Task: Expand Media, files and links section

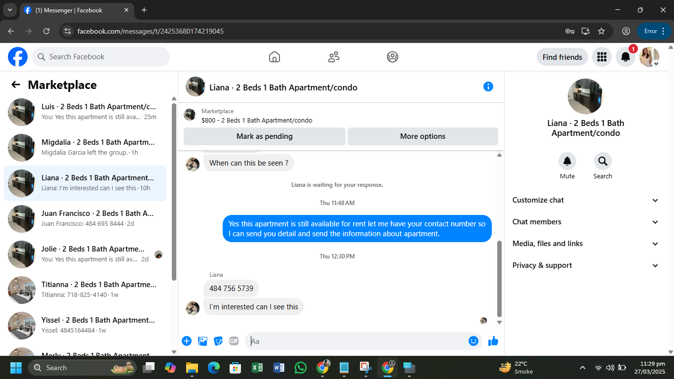Action: (586, 244)
